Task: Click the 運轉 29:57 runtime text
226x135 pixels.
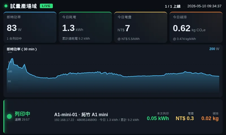Action: coord(22,120)
